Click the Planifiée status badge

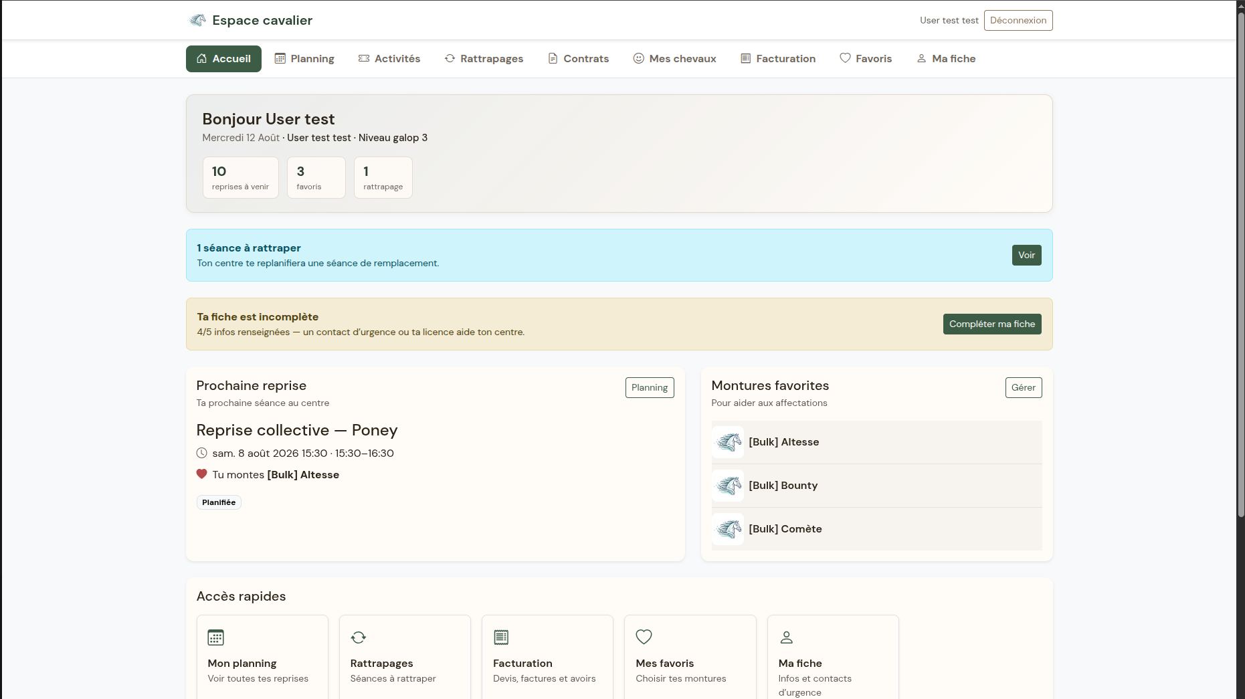219,502
